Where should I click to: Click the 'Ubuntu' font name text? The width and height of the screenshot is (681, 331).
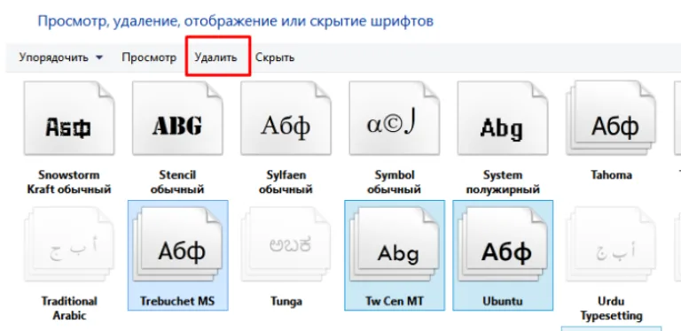(x=503, y=301)
